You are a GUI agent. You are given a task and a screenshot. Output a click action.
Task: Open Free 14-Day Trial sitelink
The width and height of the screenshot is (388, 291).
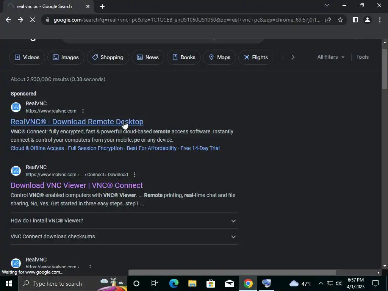click(200, 148)
